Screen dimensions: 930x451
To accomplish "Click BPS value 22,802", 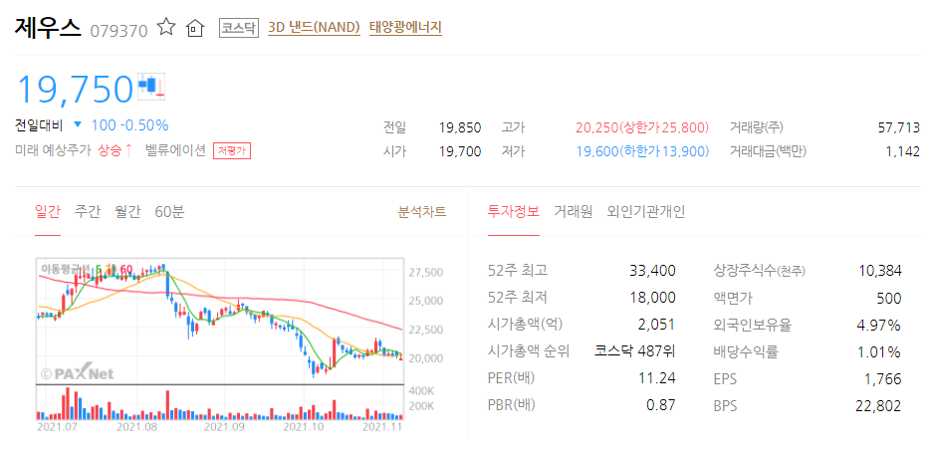I will coord(878,405).
